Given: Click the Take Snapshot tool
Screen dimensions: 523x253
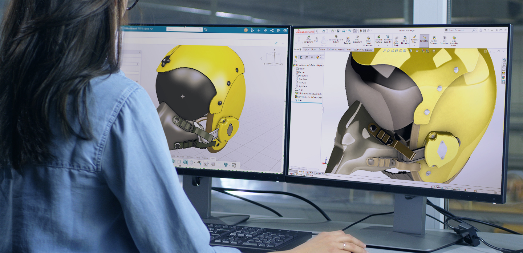Looking at the screenshot, I should (x=445, y=41).
